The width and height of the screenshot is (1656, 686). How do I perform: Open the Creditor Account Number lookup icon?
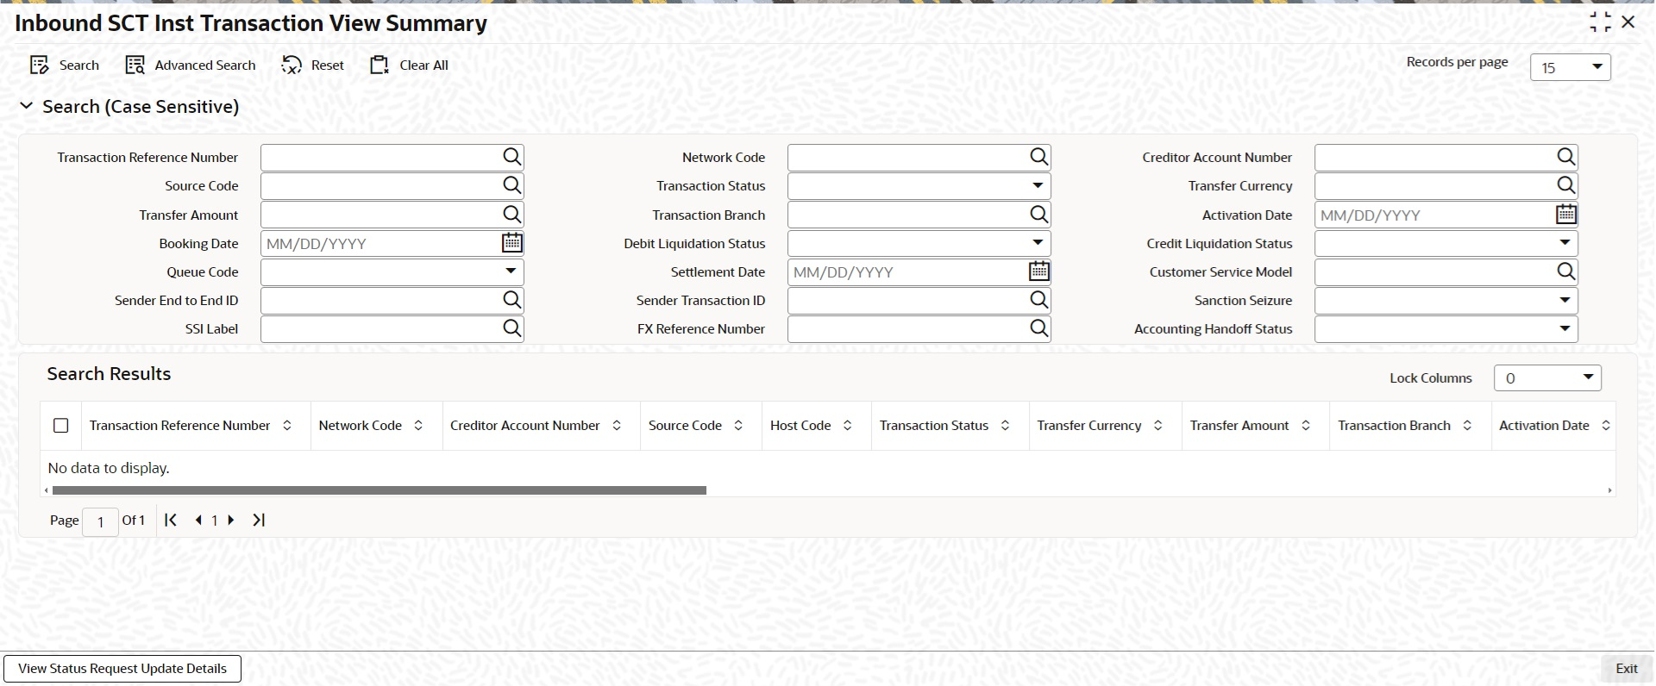coord(1566,157)
